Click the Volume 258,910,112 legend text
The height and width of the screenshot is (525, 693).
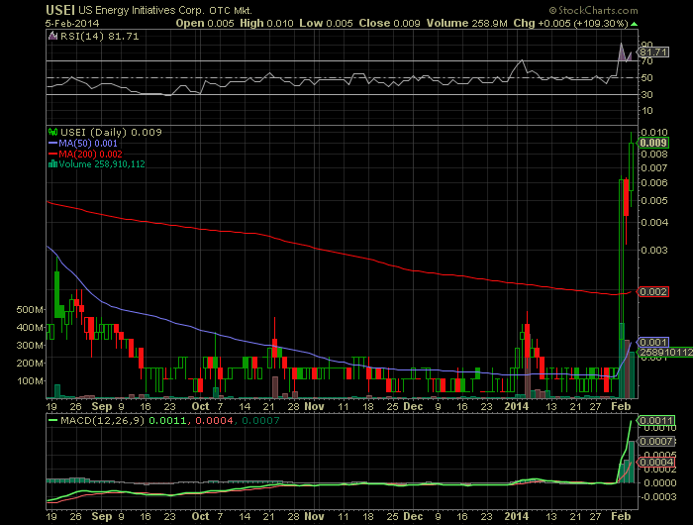point(102,164)
